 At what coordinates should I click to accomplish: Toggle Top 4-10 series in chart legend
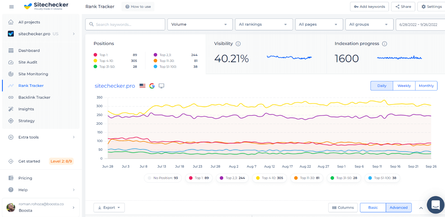(x=270, y=178)
